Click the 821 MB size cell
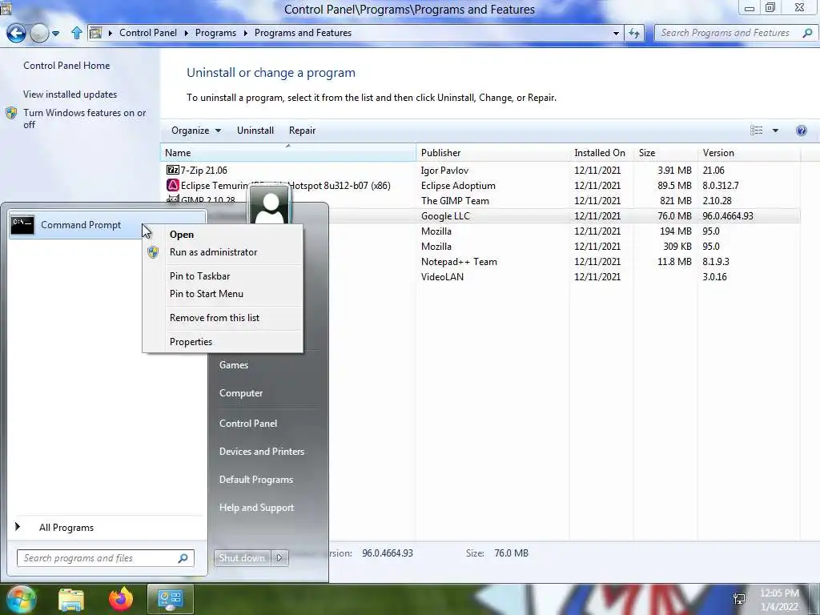The width and height of the screenshot is (820, 615). [x=676, y=201]
